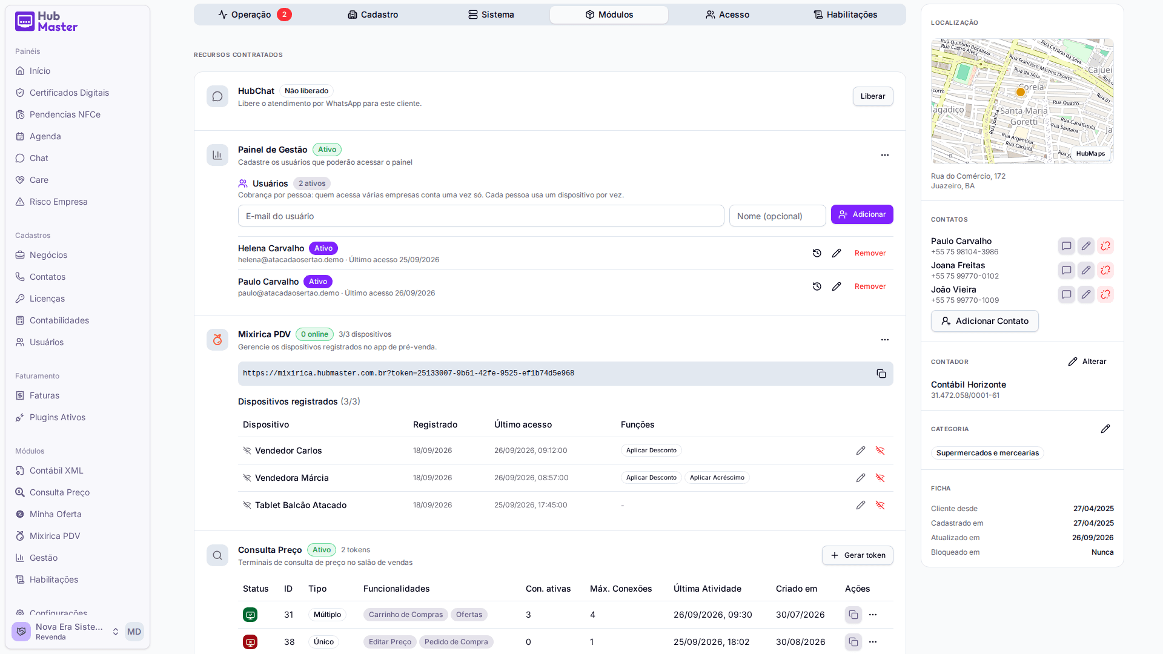Switch to the Sistema tab
This screenshot has height=654, width=1163.
point(491,15)
